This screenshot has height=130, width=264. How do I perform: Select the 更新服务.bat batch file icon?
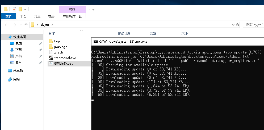click(x=51, y=64)
